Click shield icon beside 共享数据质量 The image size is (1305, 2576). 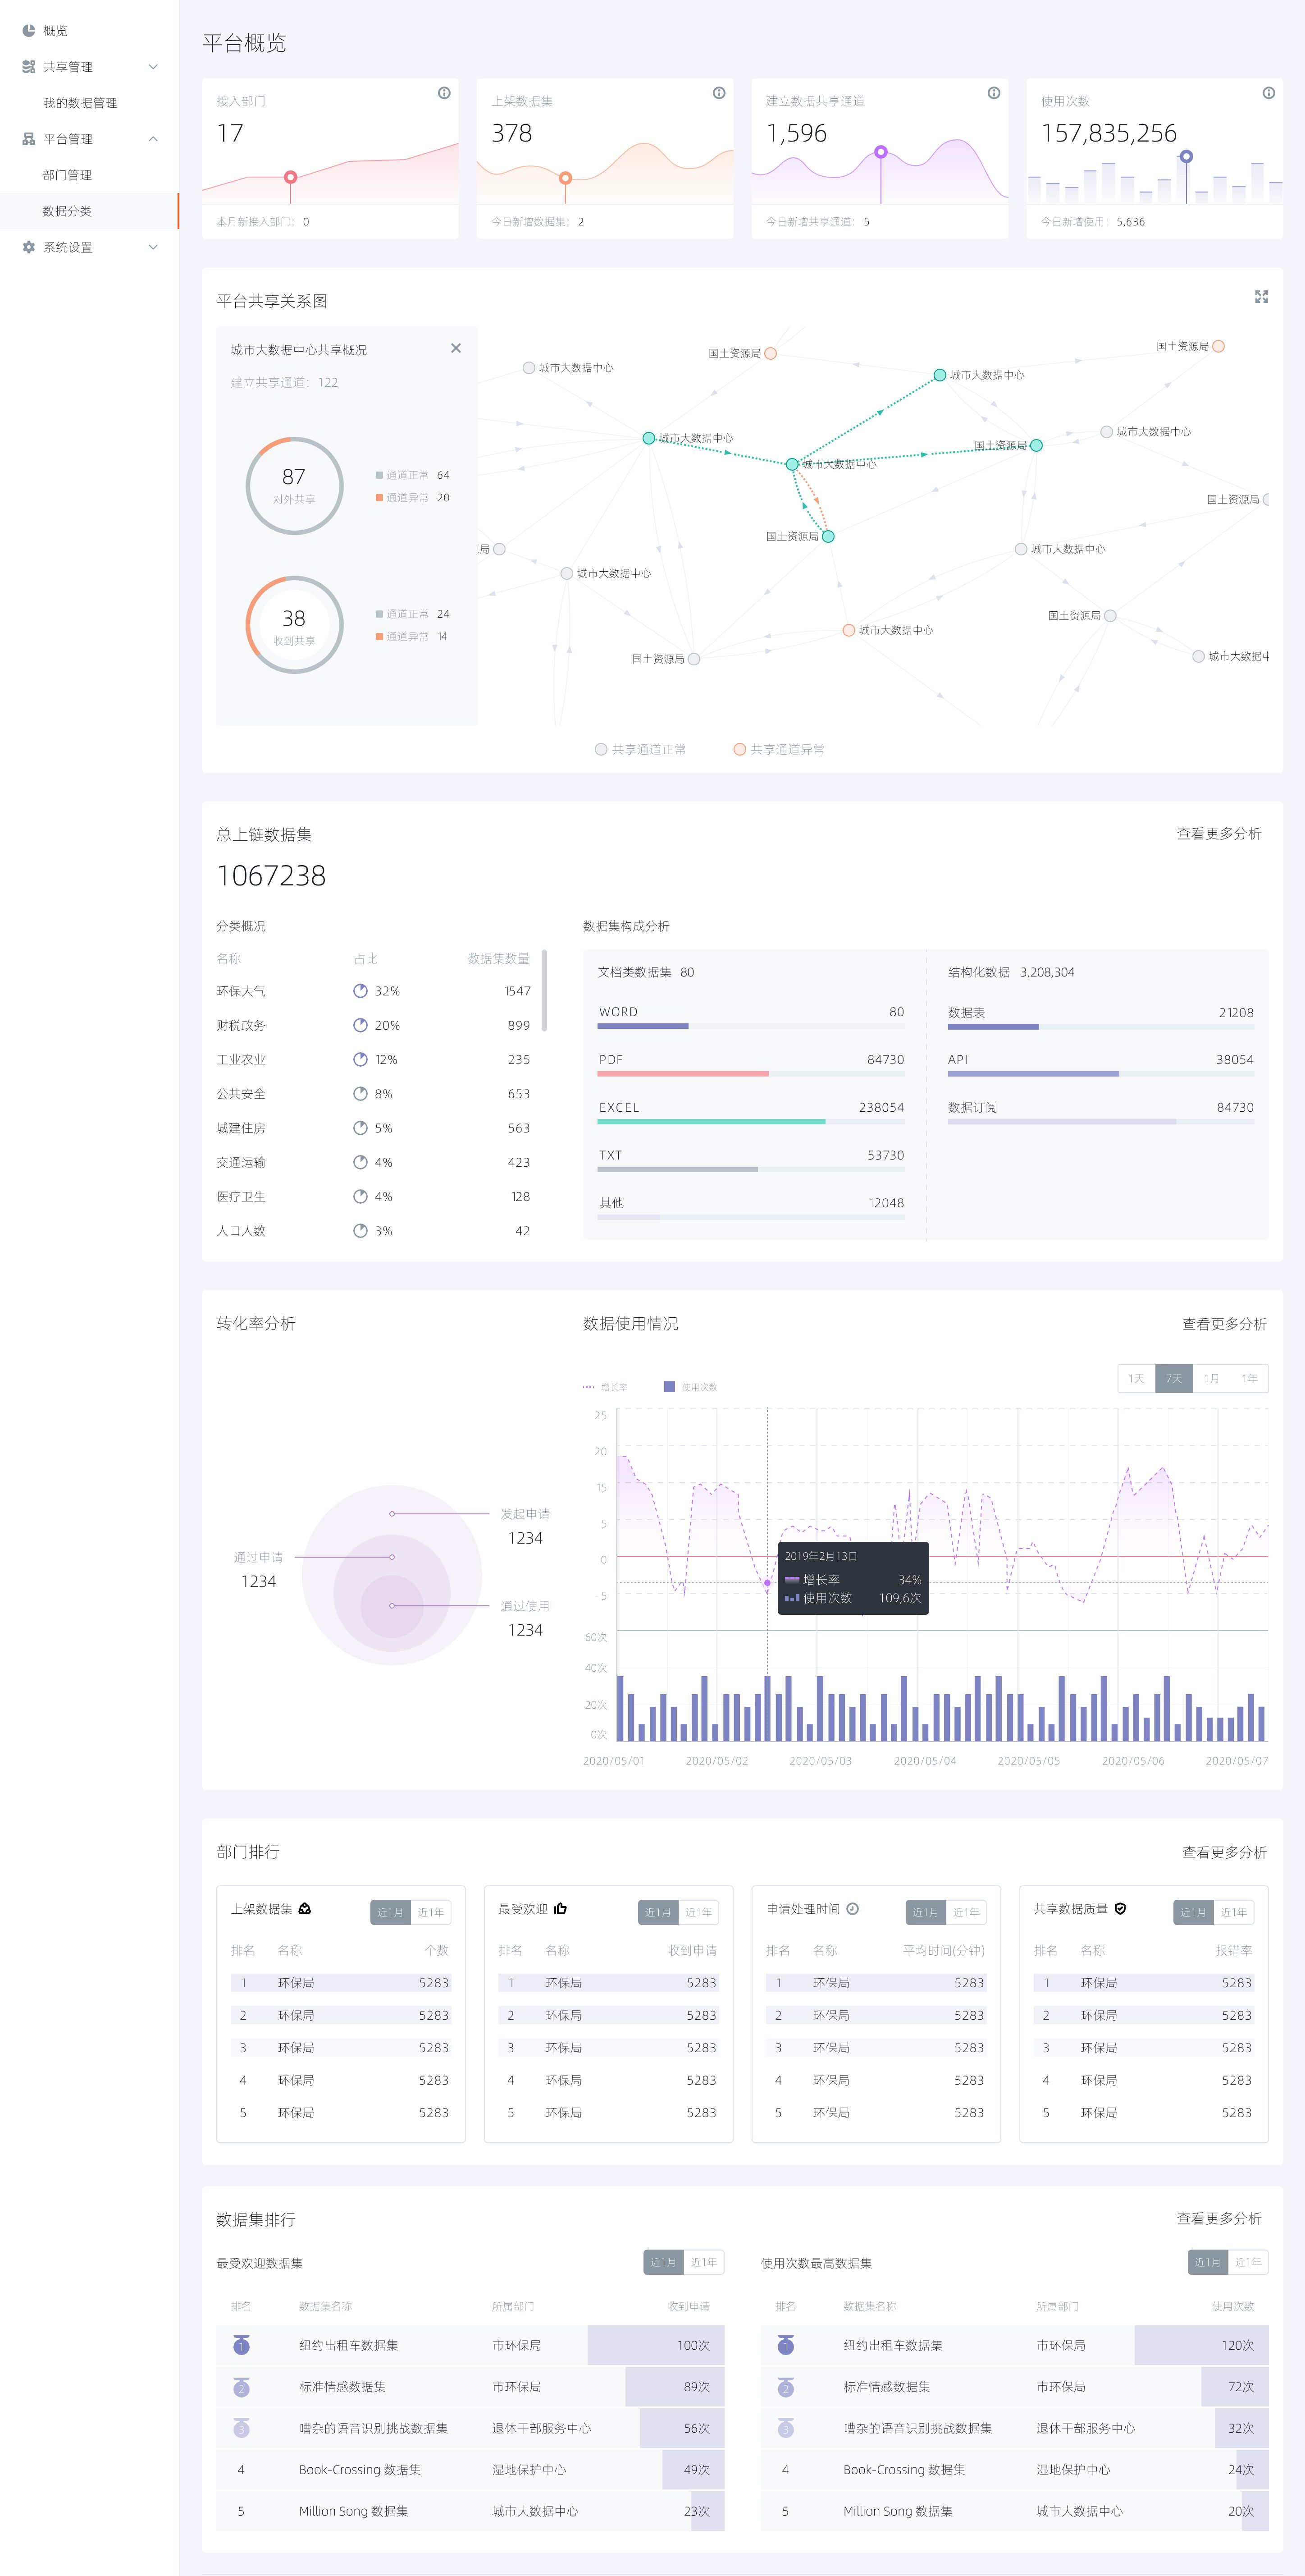(x=1120, y=1908)
